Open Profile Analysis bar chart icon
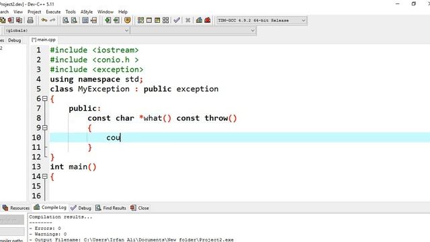 pyautogui.click(x=199, y=20)
